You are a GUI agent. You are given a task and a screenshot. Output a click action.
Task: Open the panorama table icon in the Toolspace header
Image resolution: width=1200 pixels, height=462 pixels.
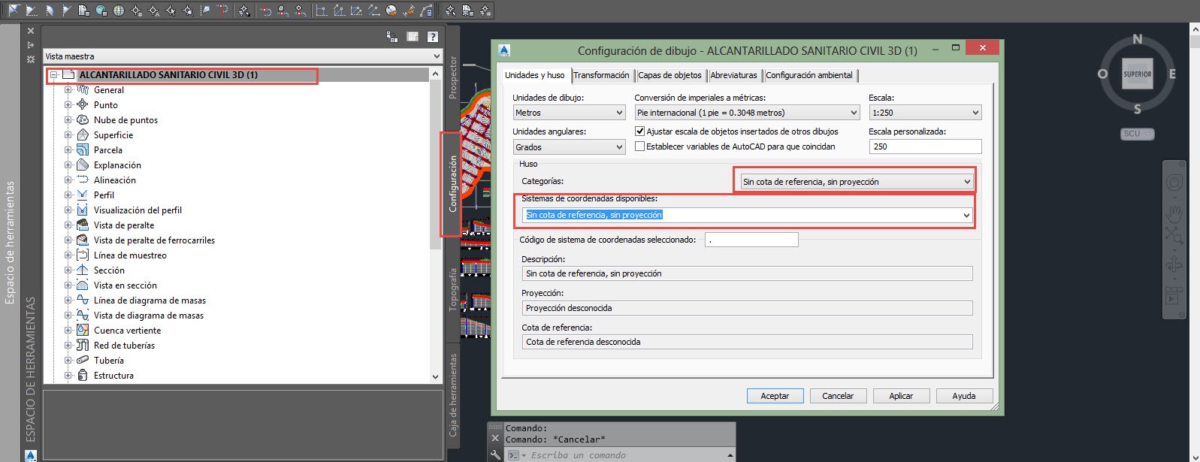click(413, 37)
